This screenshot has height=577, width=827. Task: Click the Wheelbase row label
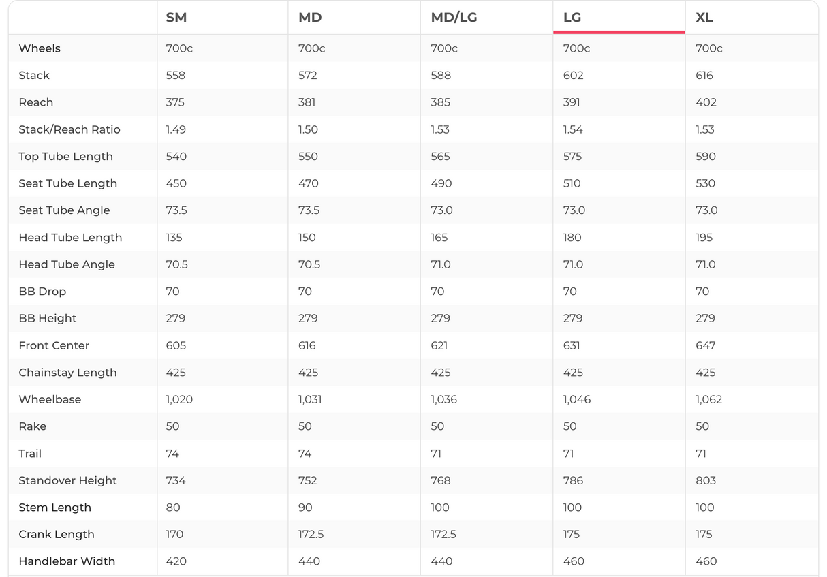coord(50,399)
